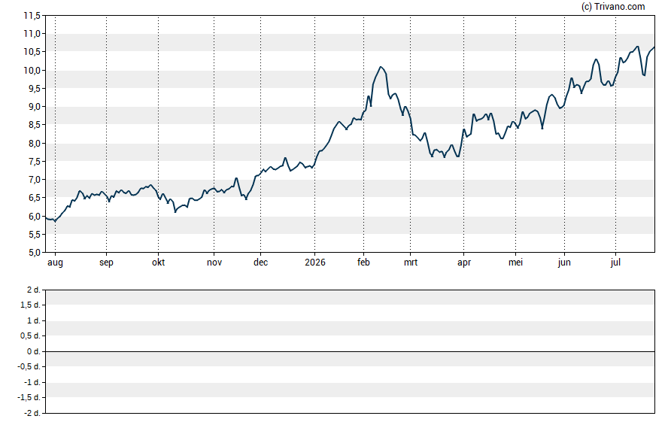668x425 pixels.
Task: Click the 2026 year label
Action: pos(315,262)
